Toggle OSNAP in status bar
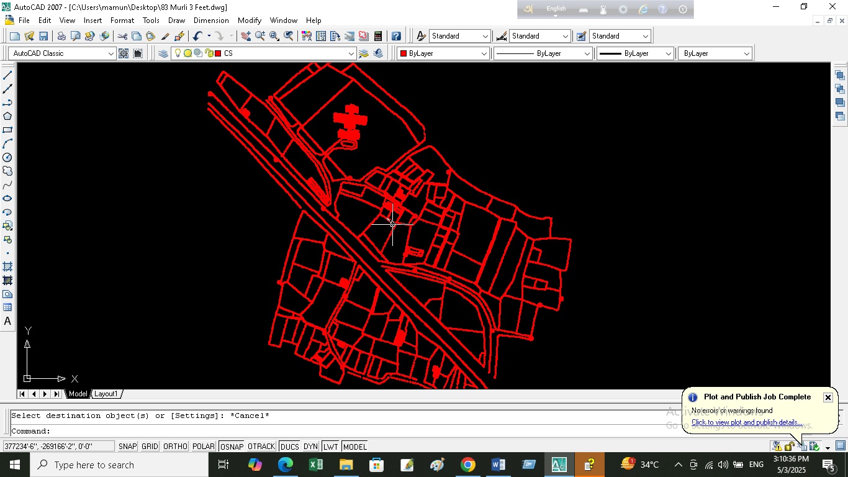 (231, 447)
